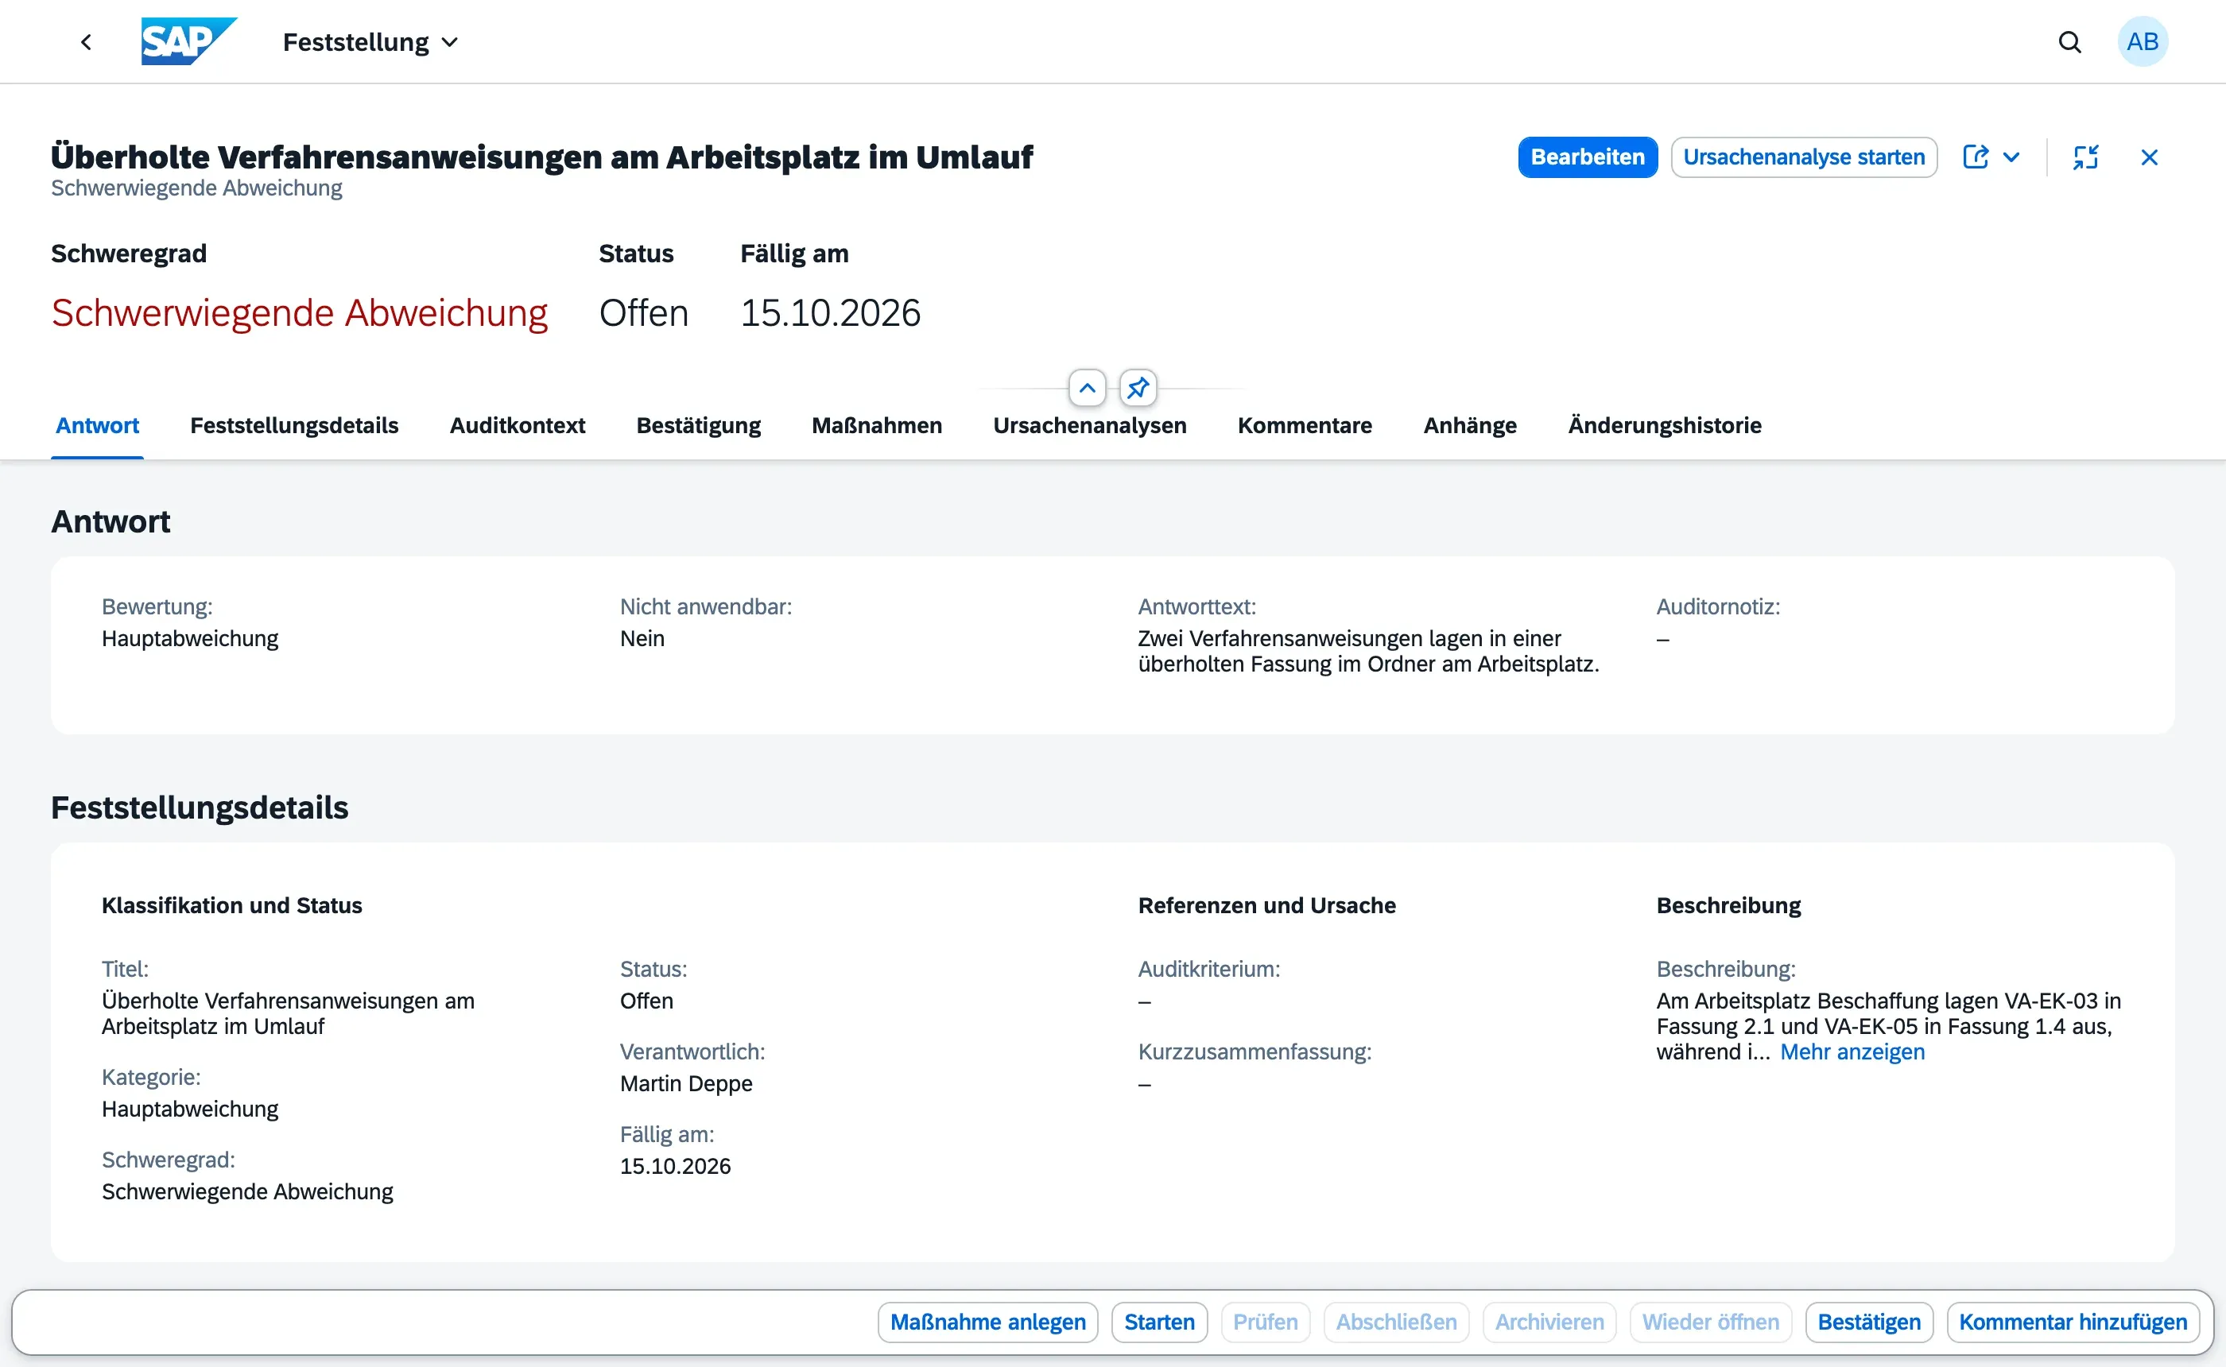Click Bewertung value Hauptabweichung in Antwort
Screen dimensions: 2226x1367
[190, 638]
